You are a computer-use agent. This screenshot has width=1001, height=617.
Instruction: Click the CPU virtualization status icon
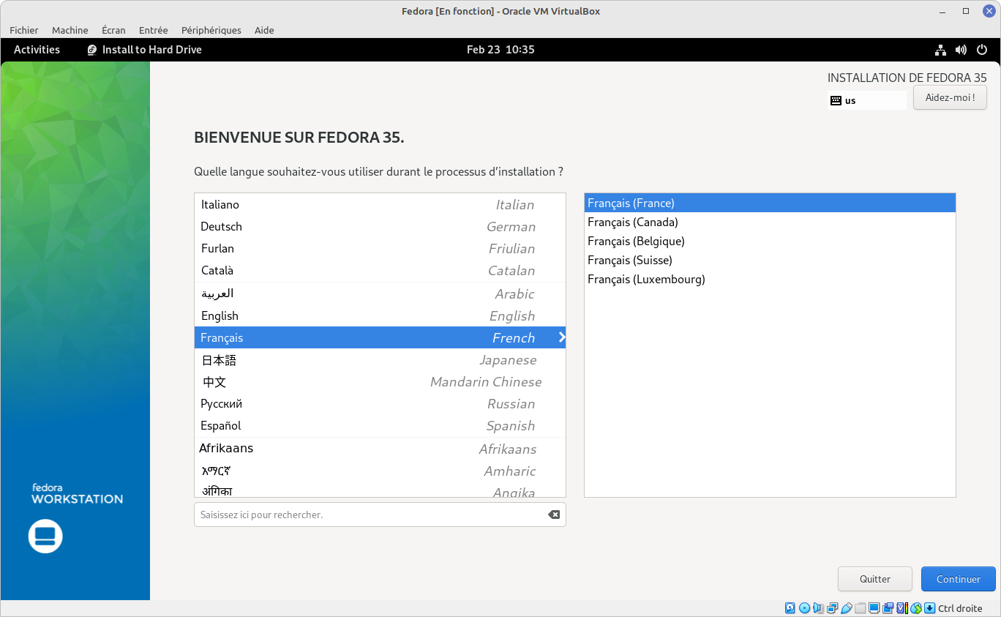point(902,608)
